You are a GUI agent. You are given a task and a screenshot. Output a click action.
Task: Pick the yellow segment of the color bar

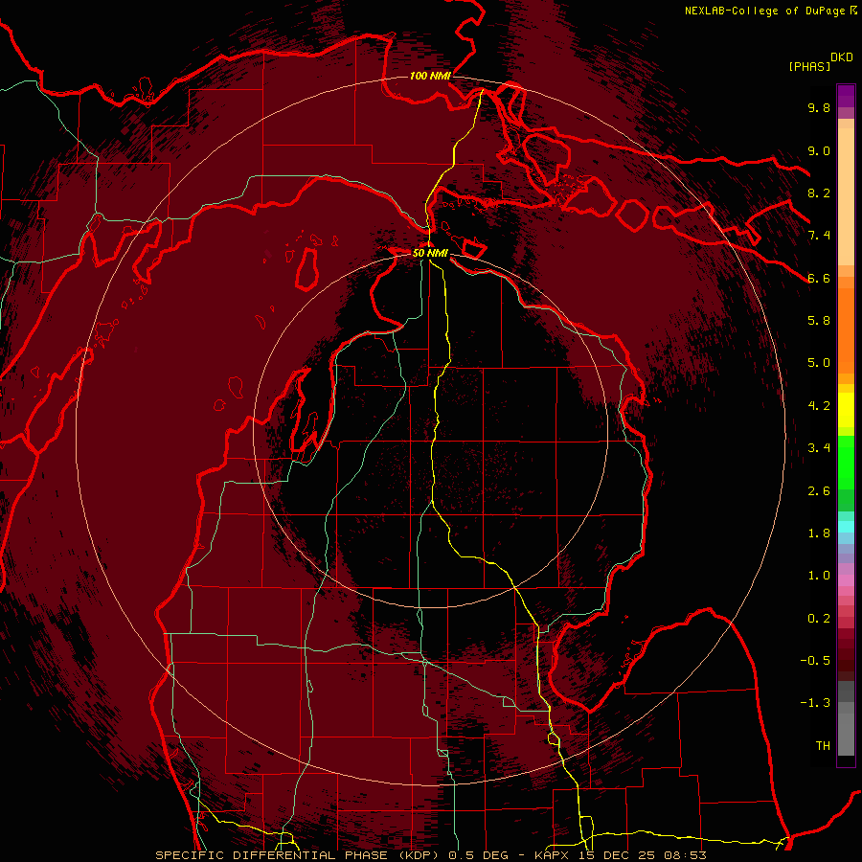846,410
